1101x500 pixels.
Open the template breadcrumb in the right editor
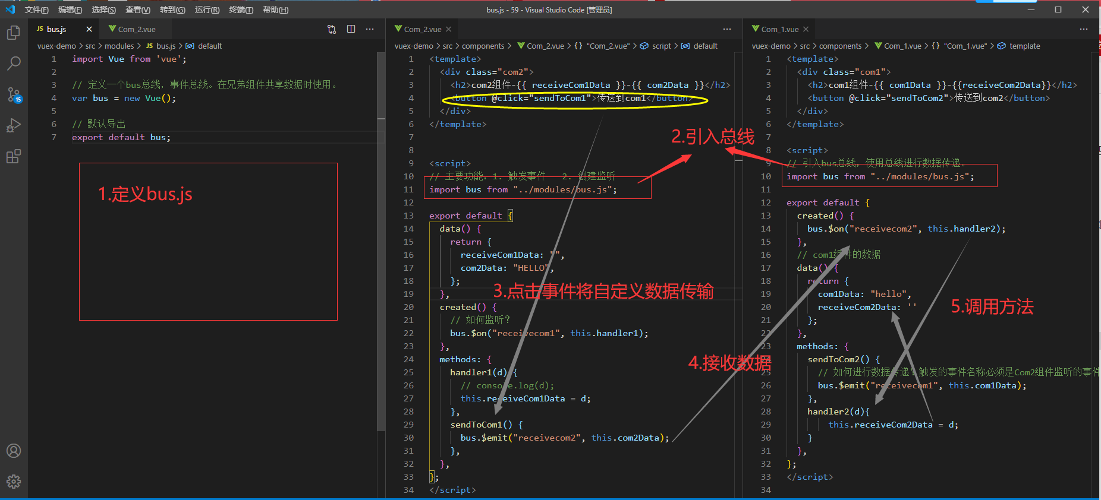pyautogui.click(x=1019, y=46)
